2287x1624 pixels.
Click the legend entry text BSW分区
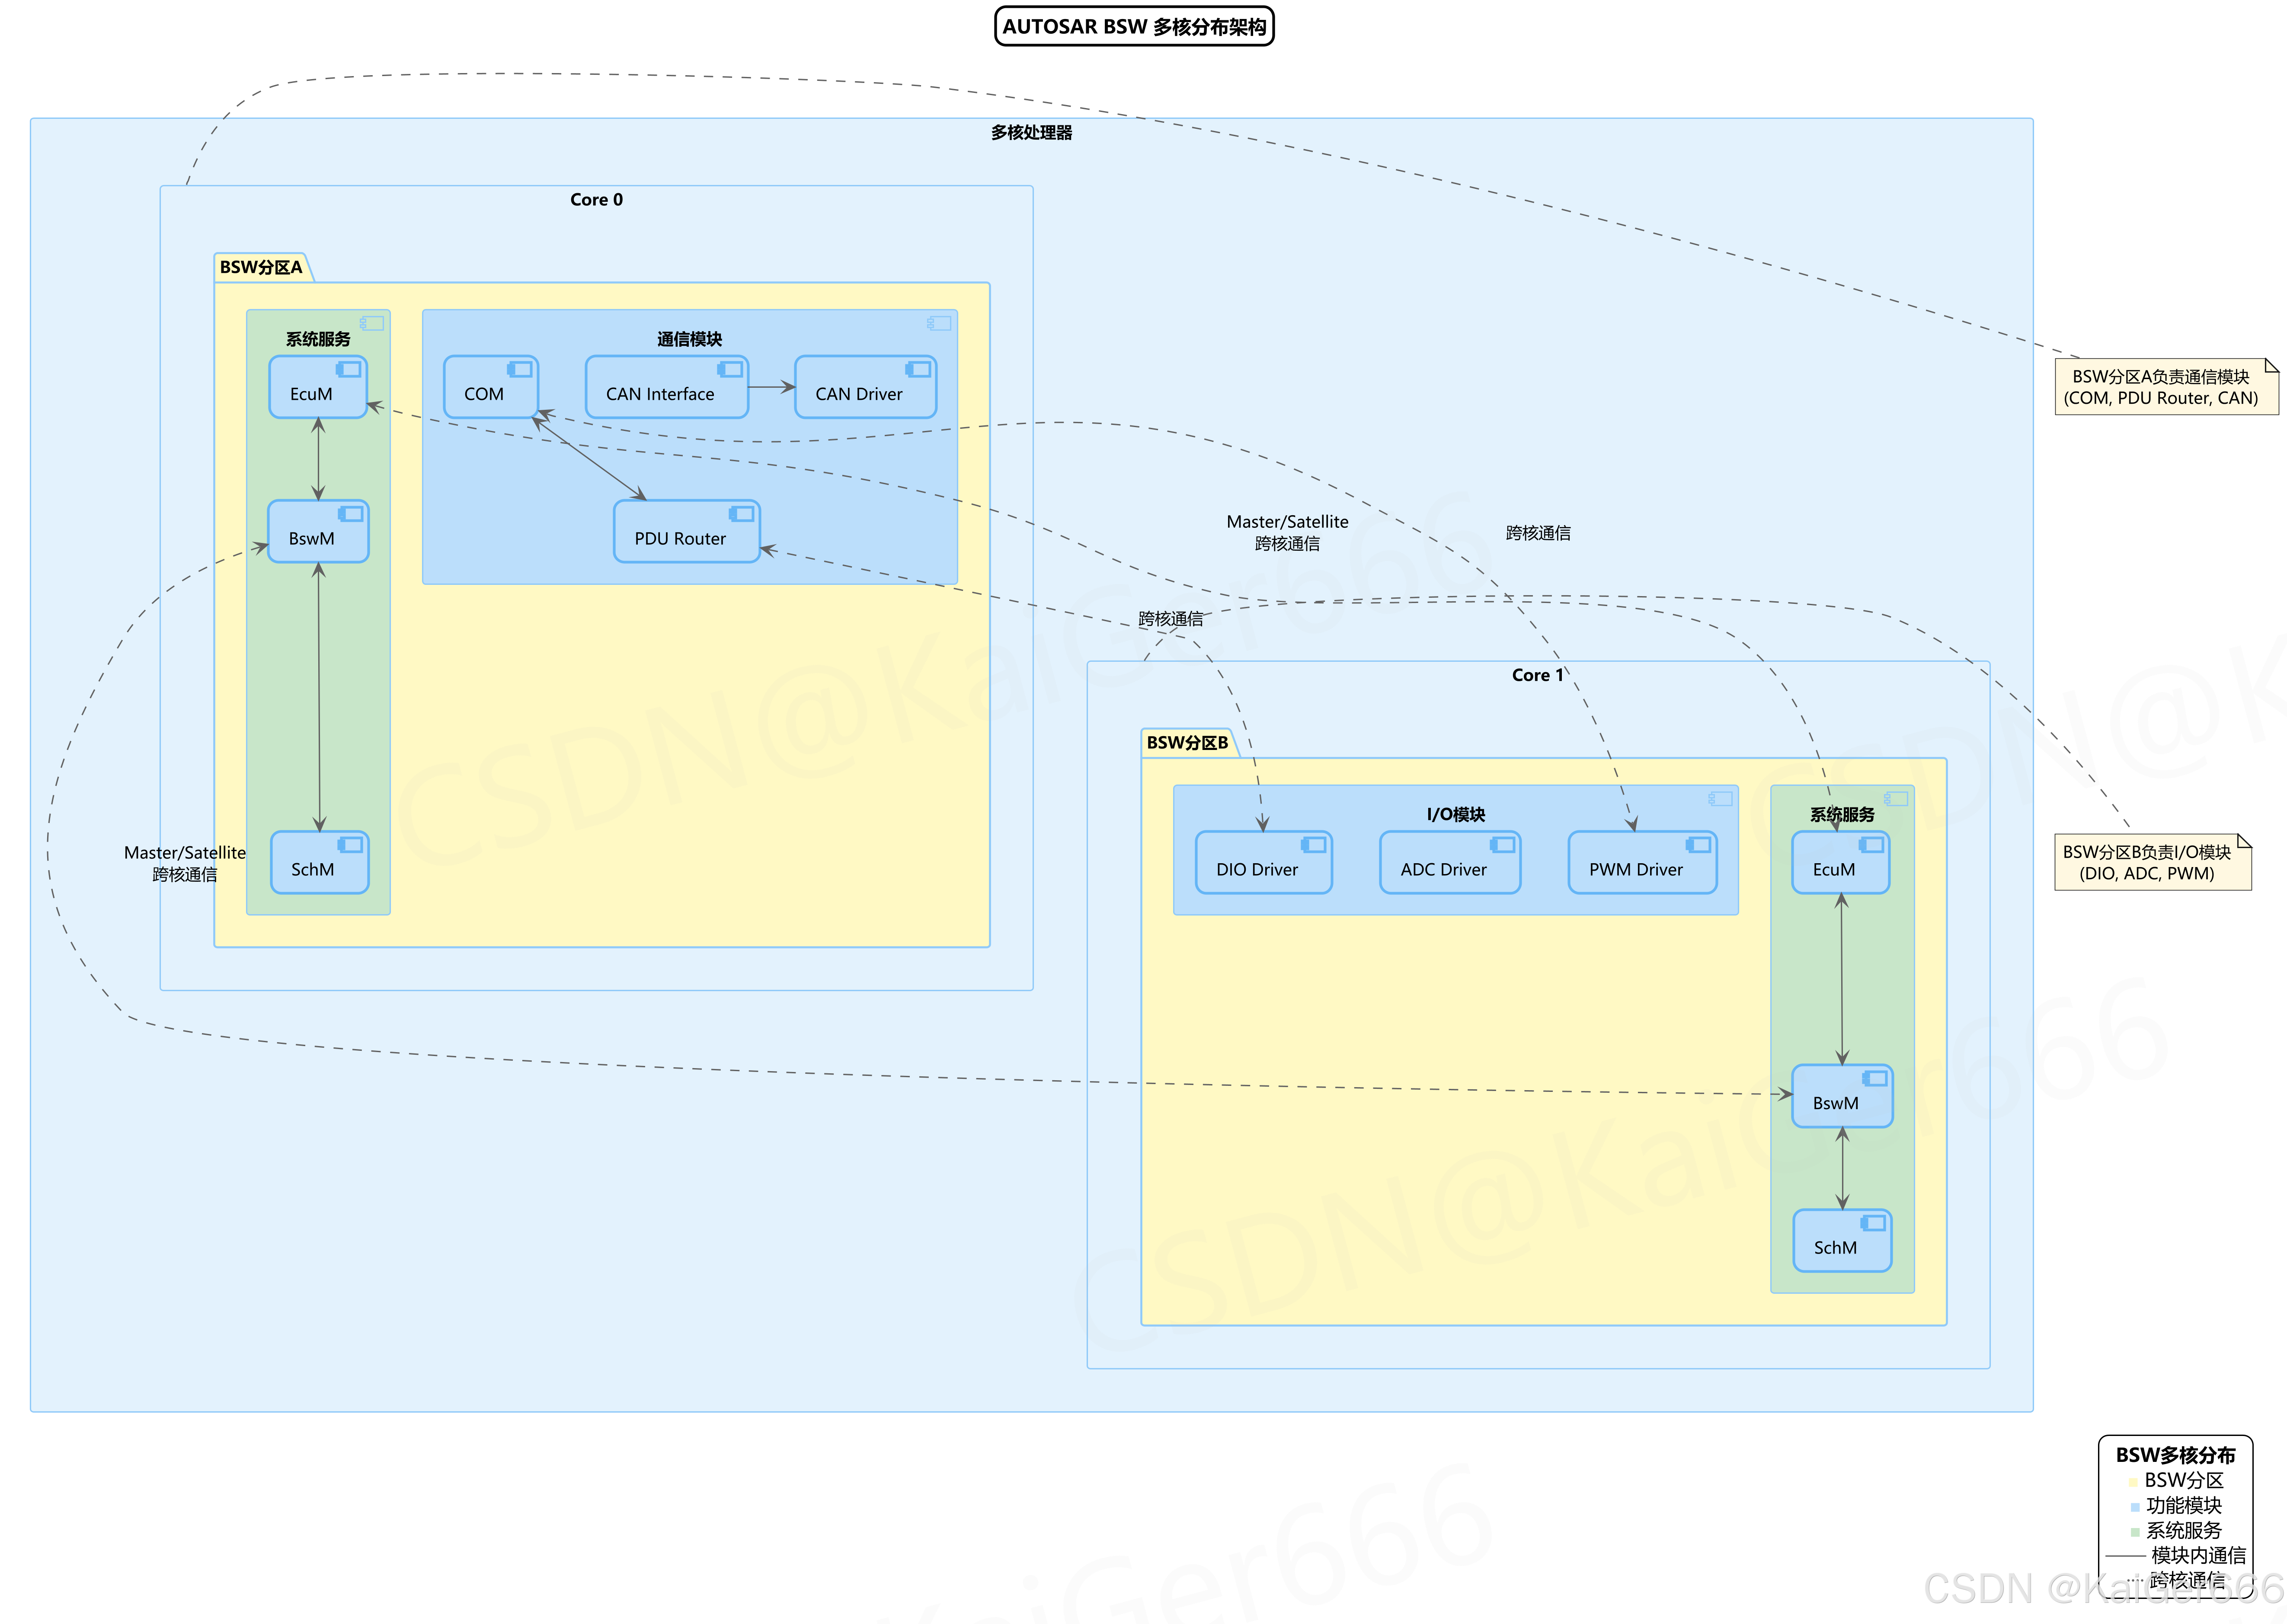(x=2184, y=1480)
